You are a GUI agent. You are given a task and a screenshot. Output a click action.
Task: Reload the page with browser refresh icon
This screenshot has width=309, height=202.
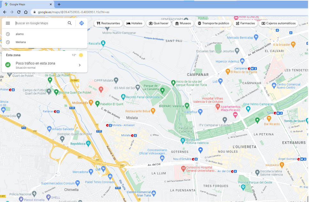[x=19, y=12]
